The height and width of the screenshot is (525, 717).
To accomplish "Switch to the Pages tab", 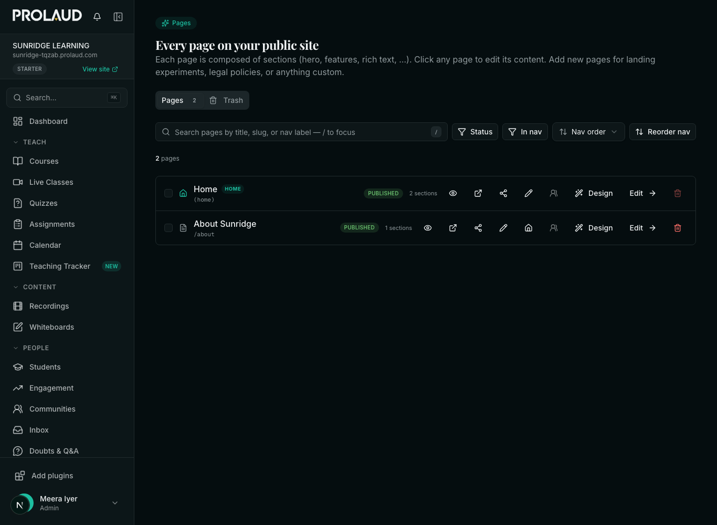I will [180, 100].
